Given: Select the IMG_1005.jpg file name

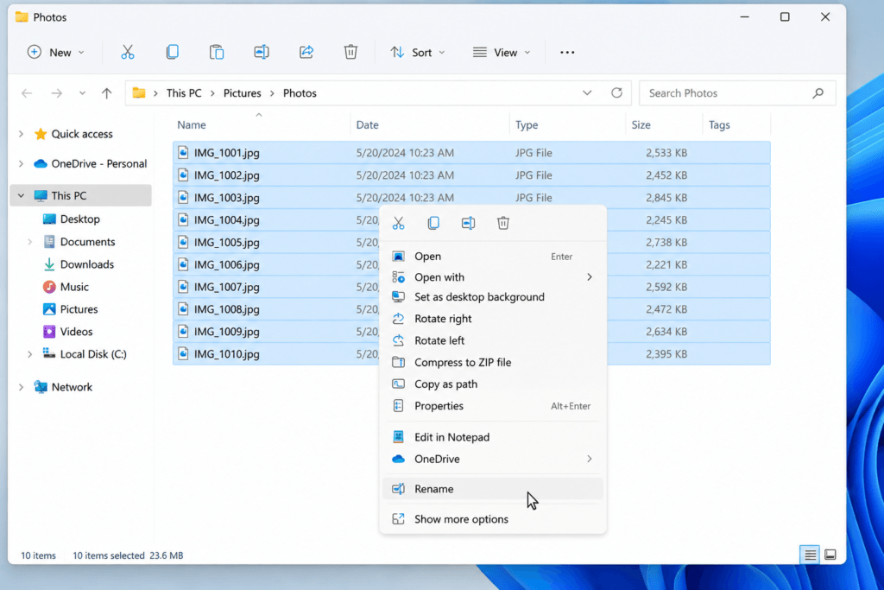Looking at the screenshot, I should tap(227, 242).
